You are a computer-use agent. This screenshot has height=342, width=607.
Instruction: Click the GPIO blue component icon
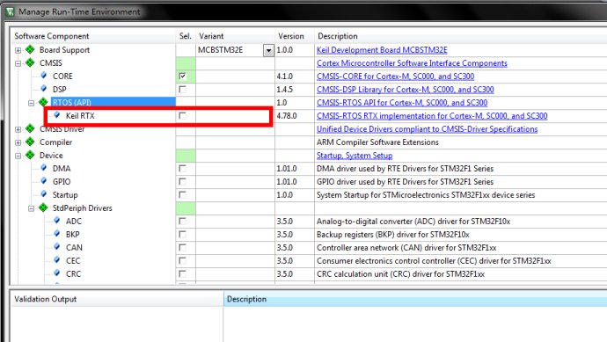coord(43,180)
